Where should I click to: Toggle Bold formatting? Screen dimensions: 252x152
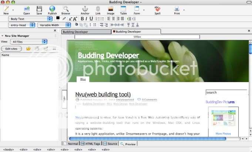[82, 19]
